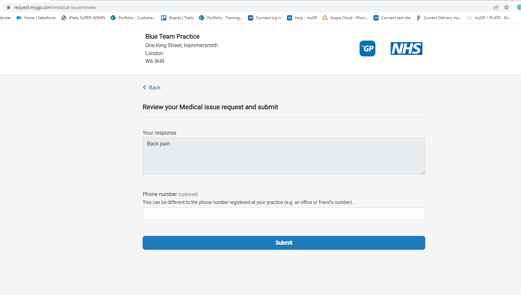Screen dimensions: 521x295
Task: Submit the medical issue request
Action: [x=284, y=243]
